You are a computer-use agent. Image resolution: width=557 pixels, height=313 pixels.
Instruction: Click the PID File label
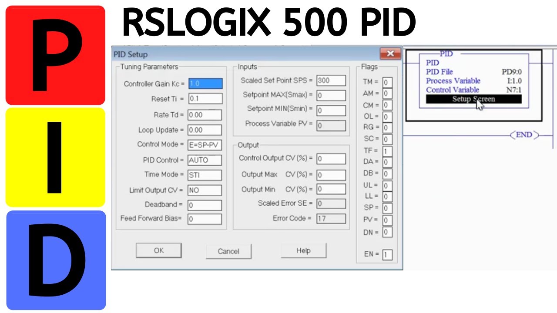(440, 72)
